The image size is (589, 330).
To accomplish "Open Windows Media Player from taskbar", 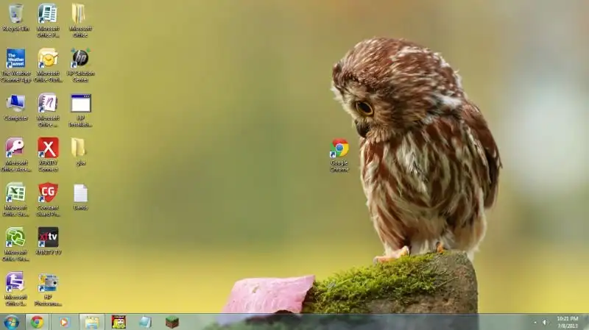I will coord(64,322).
